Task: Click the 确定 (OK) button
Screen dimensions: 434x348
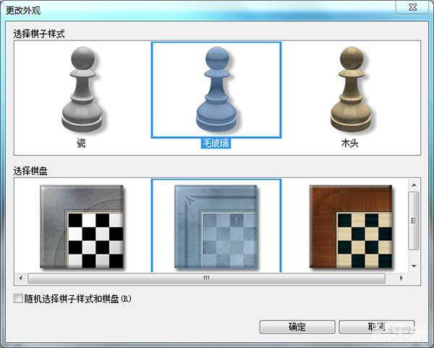Action: pyautogui.click(x=297, y=327)
